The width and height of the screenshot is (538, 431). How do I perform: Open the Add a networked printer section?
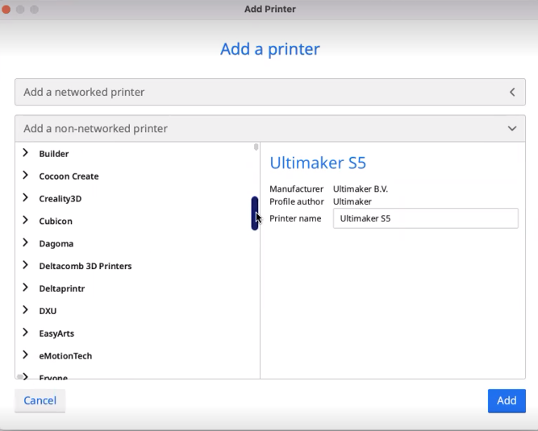pos(270,92)
